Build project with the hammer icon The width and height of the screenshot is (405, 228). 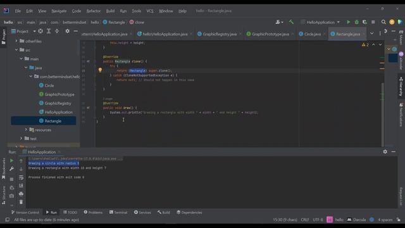(291, 22)
